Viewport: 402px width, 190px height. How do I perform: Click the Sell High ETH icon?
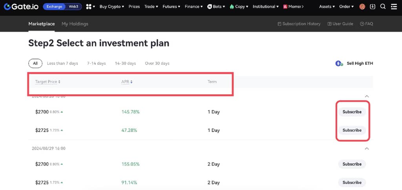[x=339, y=64]
